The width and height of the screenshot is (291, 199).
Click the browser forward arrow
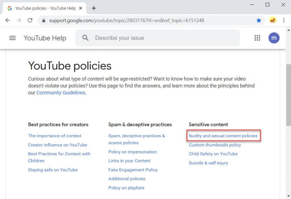pos(19,20)
